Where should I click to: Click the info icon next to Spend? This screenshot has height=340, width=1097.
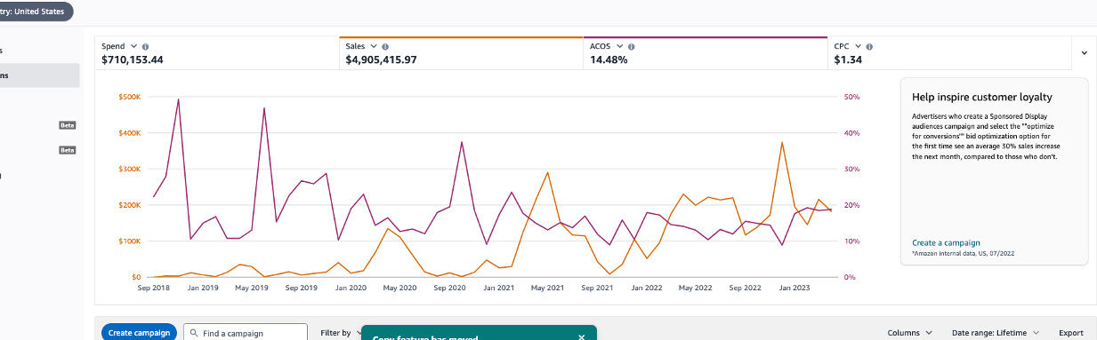click(146, 46)
